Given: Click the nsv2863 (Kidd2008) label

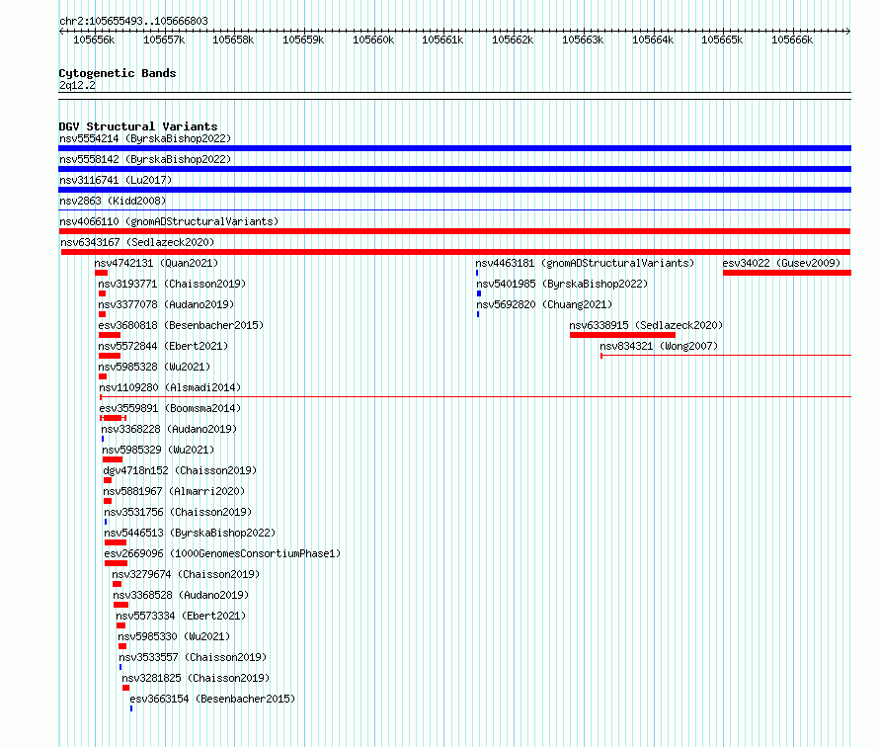Looking at the screenshot, I should click(x=113, y=201).
